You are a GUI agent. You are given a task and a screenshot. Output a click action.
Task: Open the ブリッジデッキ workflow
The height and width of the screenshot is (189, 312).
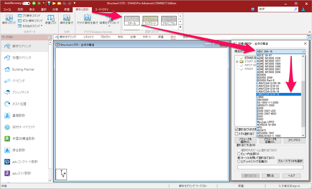[24, 92]
